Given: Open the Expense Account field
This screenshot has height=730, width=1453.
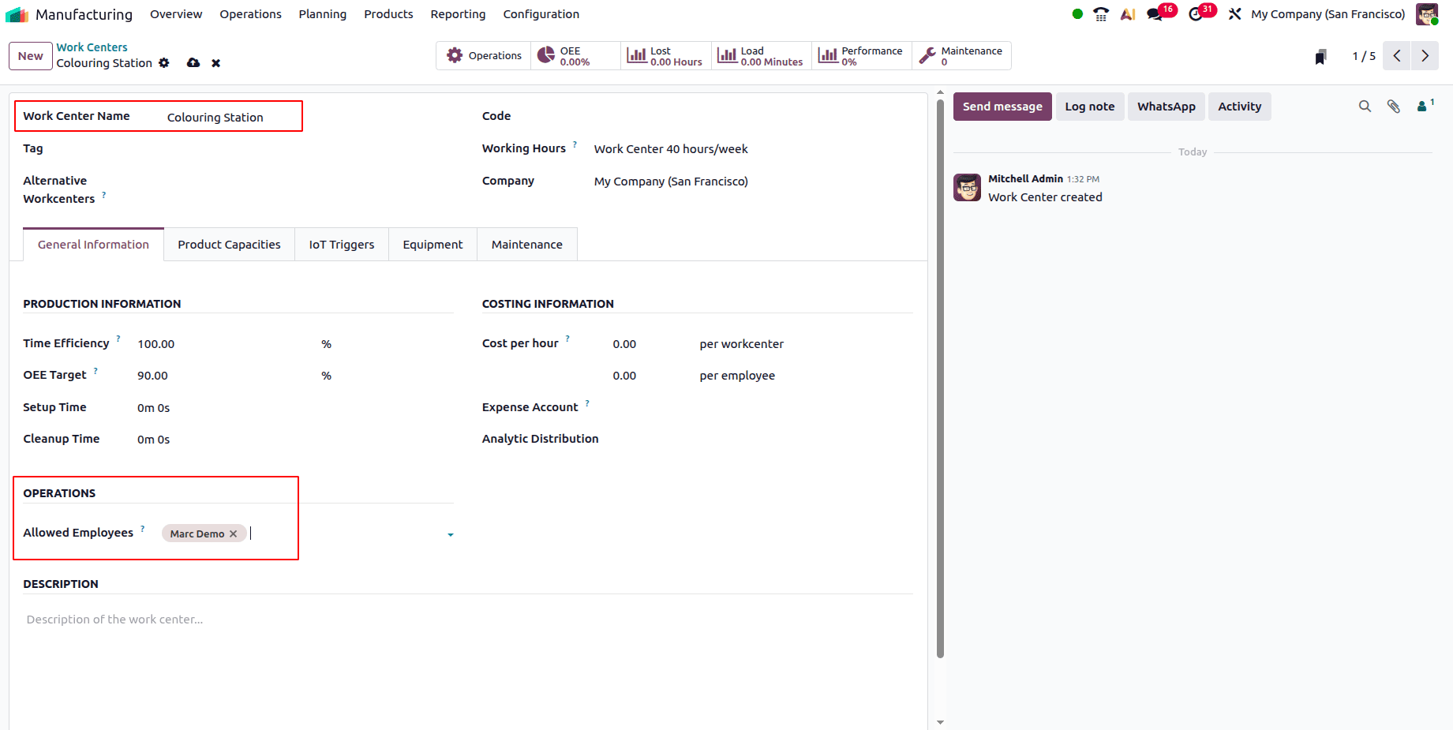Looking at the screenshot, I should tap(762, 407).
